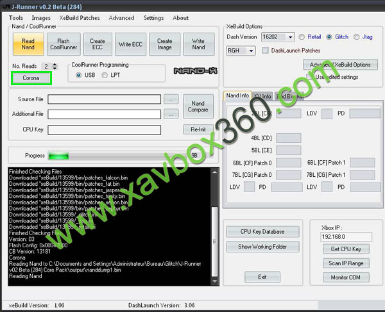Switch to the KV Info tab

[262, 96]
